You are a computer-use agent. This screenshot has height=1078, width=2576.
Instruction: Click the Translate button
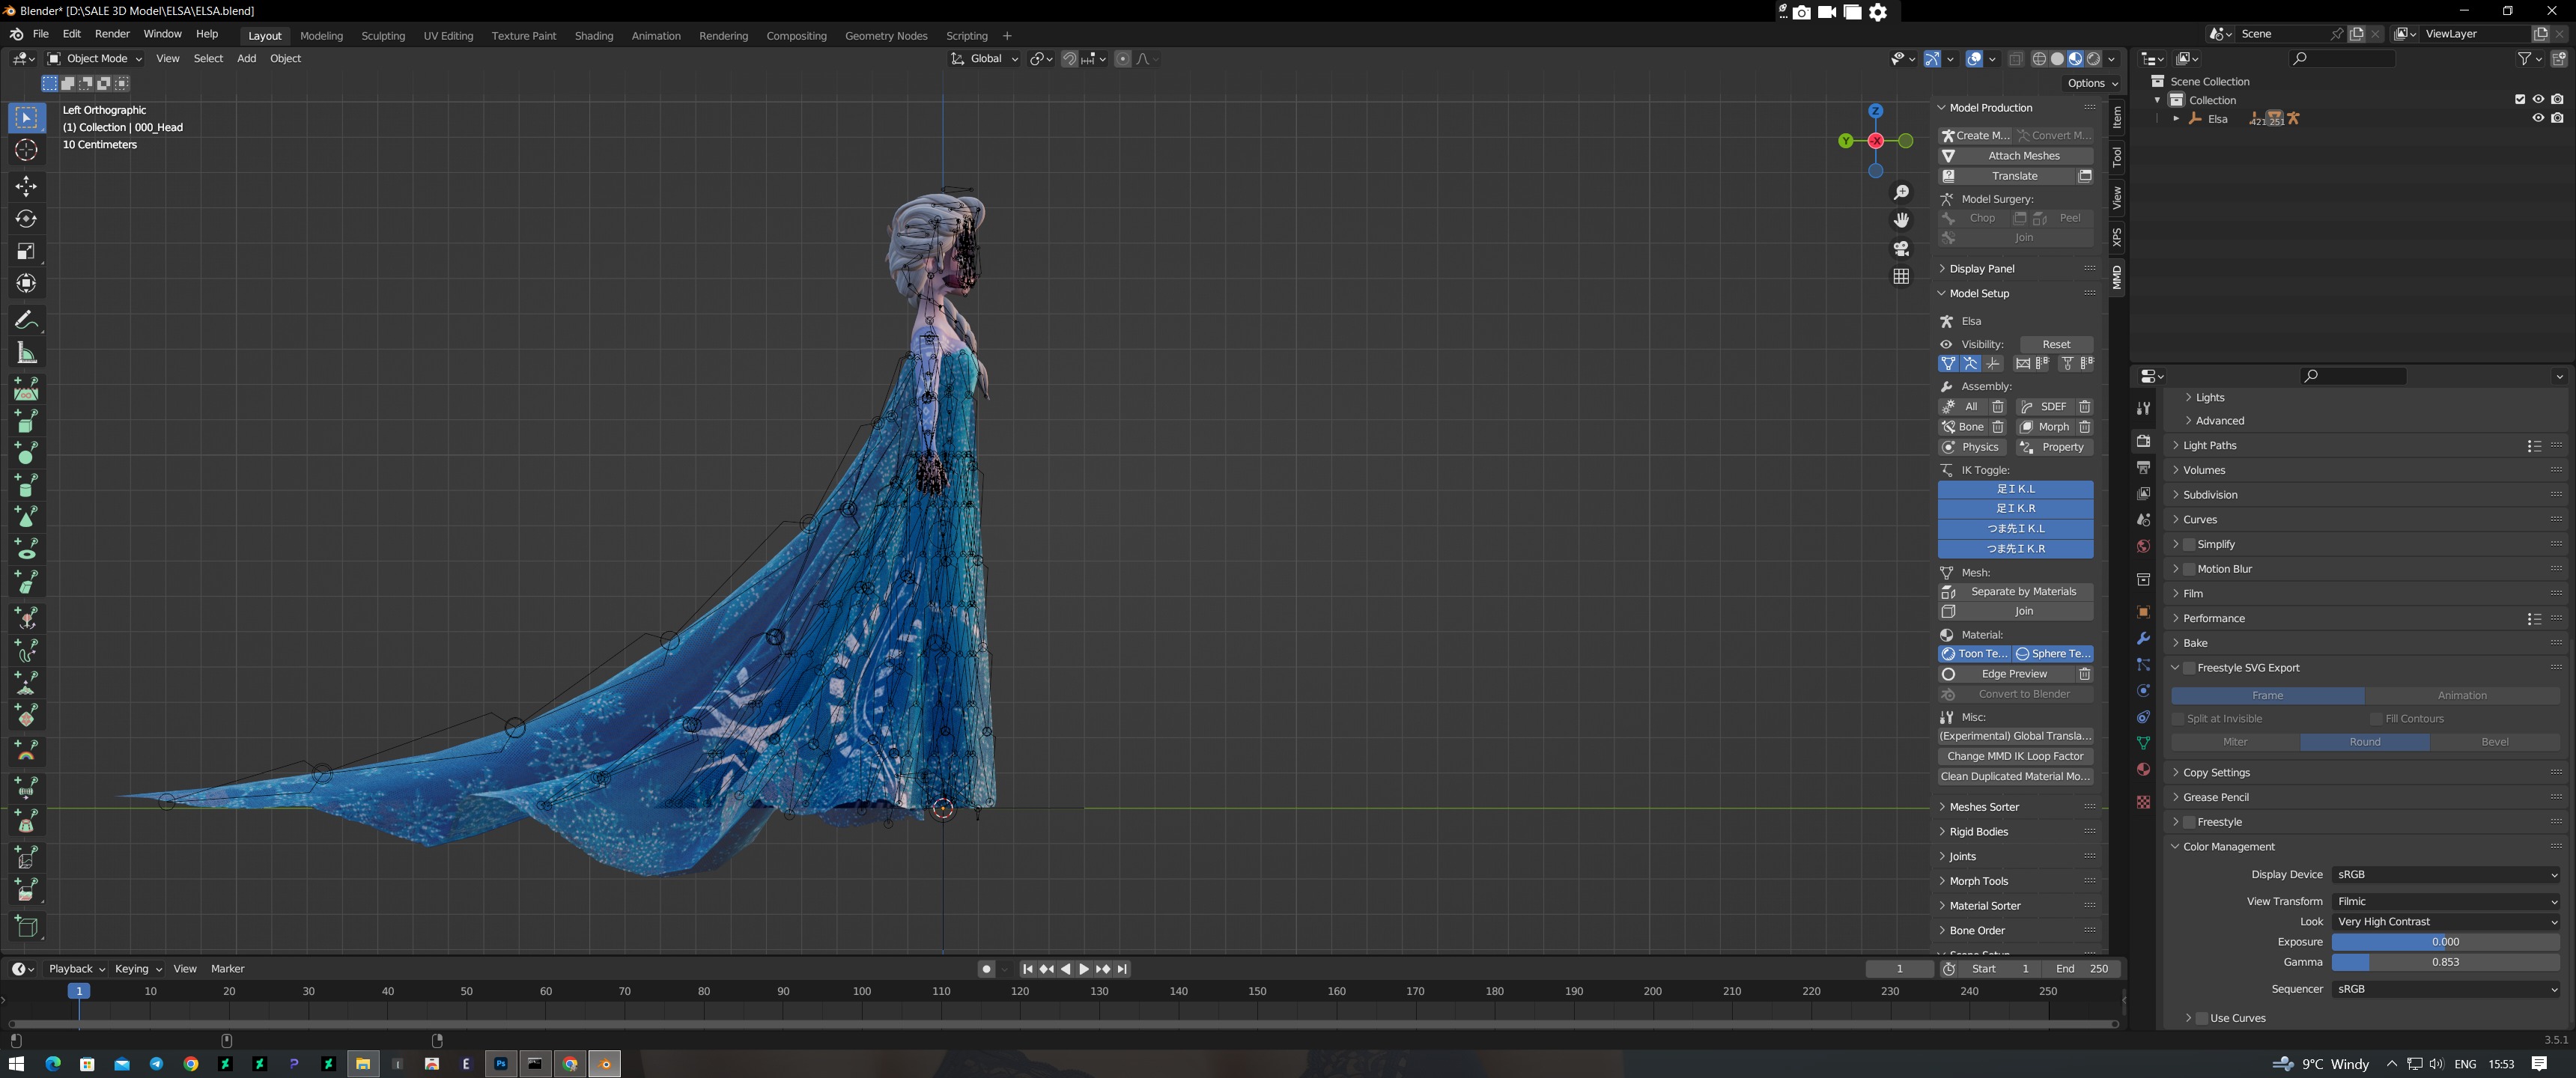2006,176
